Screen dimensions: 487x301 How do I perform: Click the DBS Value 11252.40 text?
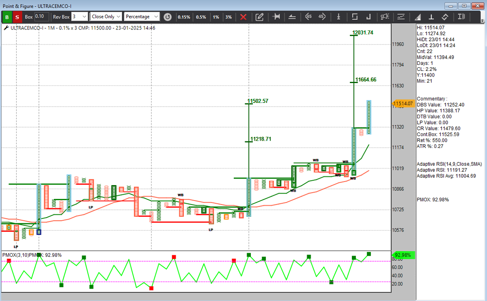click(x=440, y=105)
